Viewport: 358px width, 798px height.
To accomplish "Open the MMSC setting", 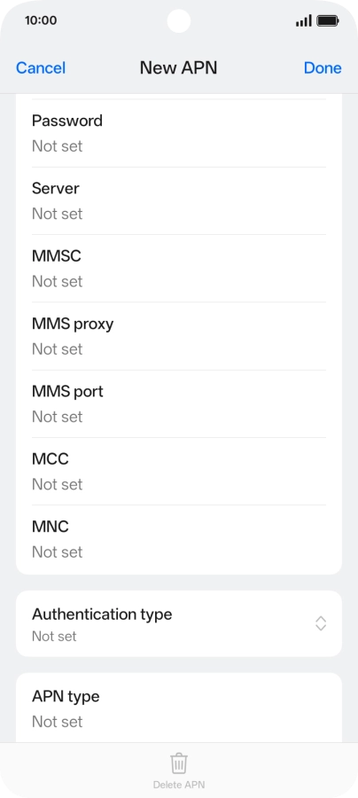I will click(x=179, y=269).
